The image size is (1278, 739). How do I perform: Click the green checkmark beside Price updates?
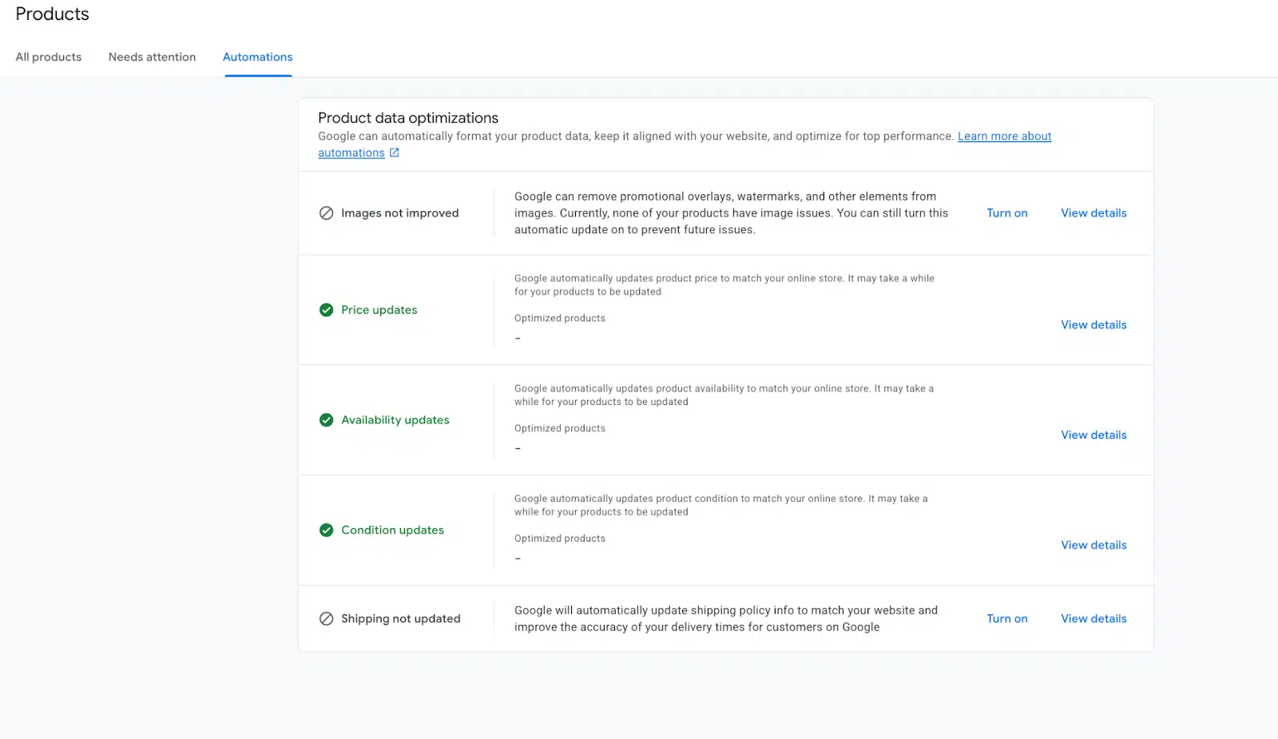[326, 310]
